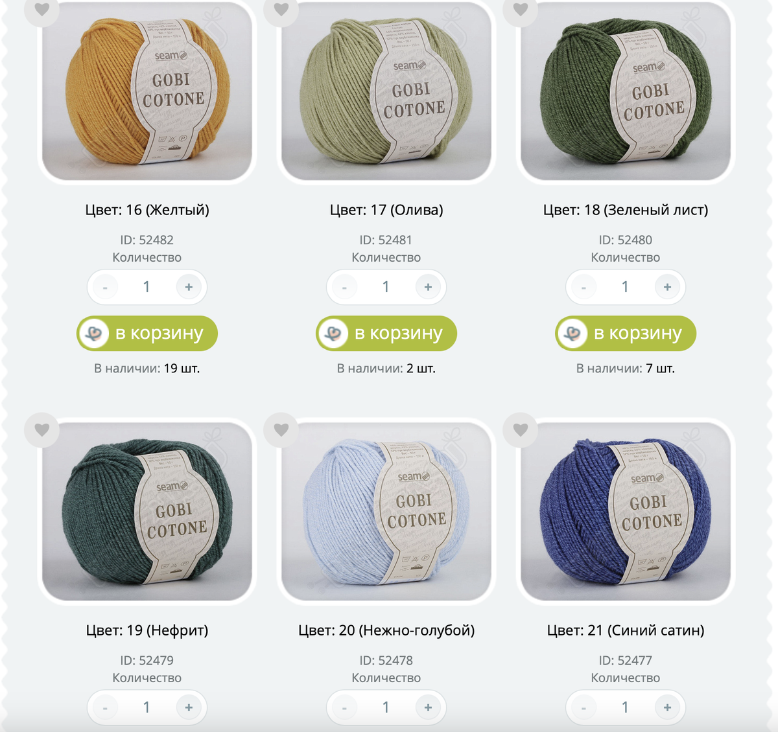This screenshot has width=778, height=732.
Task: Open the Синий сатин yarn photo
Action: pos(626,511)
